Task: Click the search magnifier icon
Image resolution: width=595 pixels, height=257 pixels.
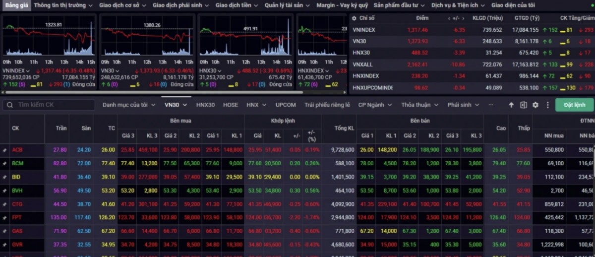Action: [x=9, y=105]
